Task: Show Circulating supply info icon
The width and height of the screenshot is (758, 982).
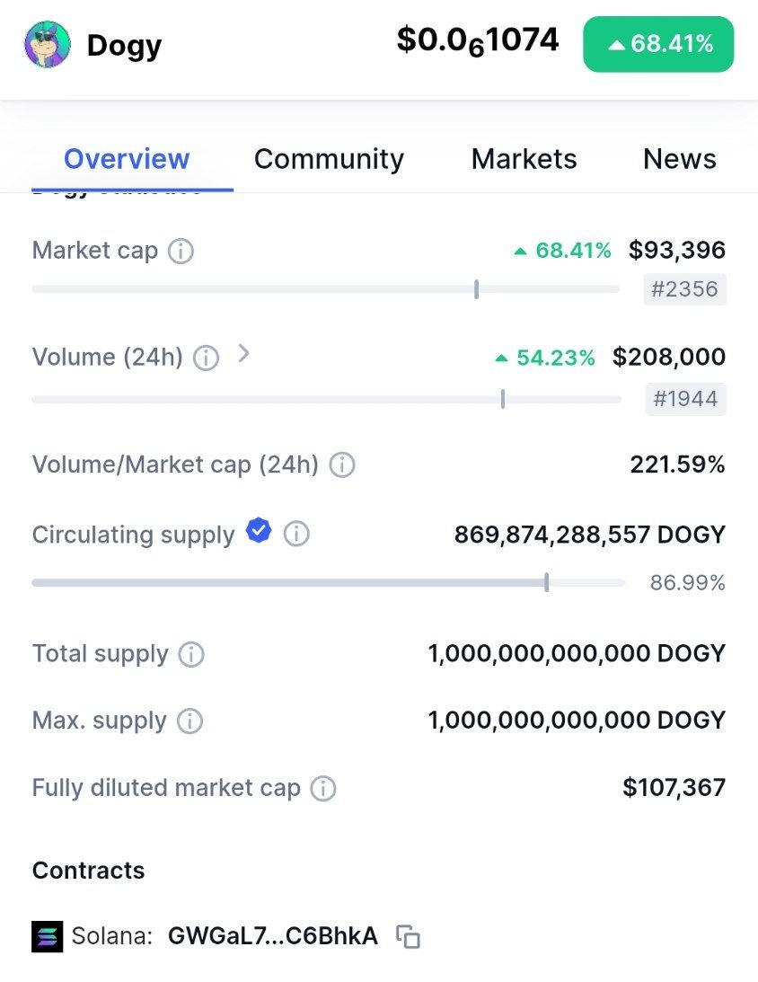Action: 296,535
